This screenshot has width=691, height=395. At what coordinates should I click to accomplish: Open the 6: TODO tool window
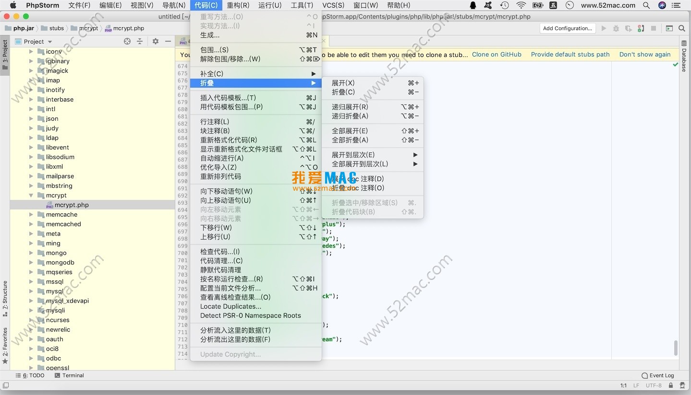pos(30,375)
